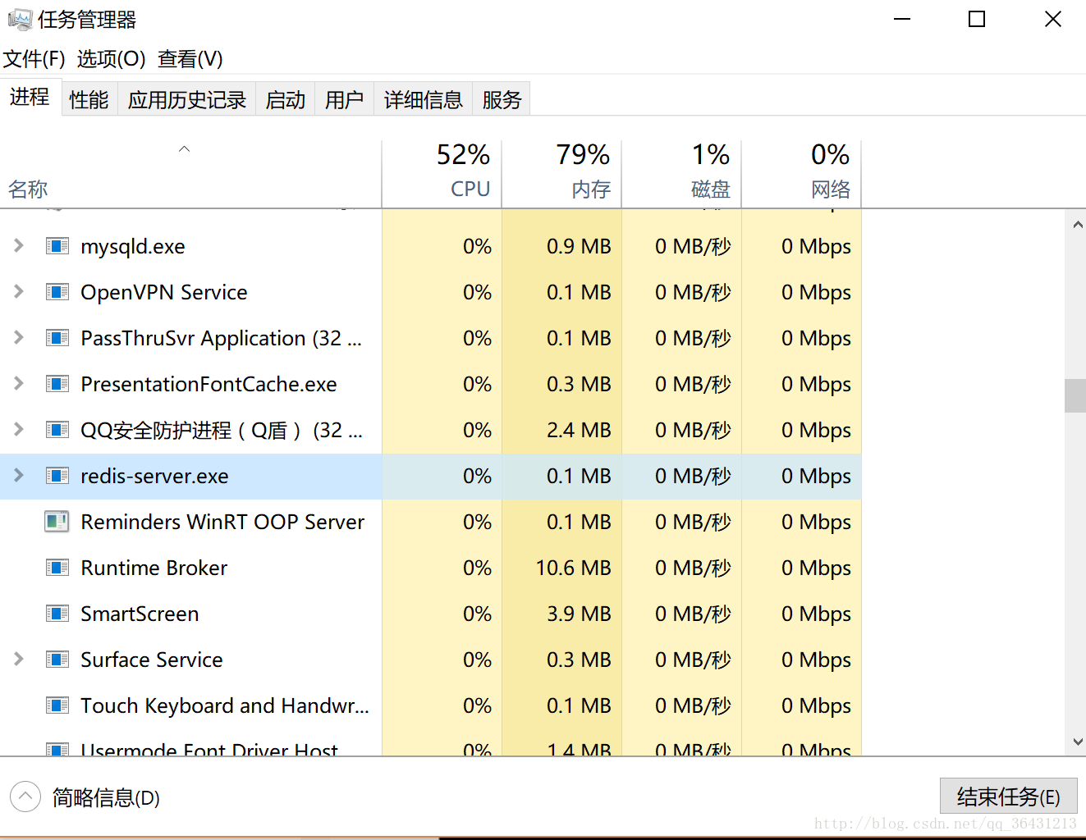Click the 结束任务(E) button
This screenshot has width=1086, height=840.
click(x=1008, y=797)
